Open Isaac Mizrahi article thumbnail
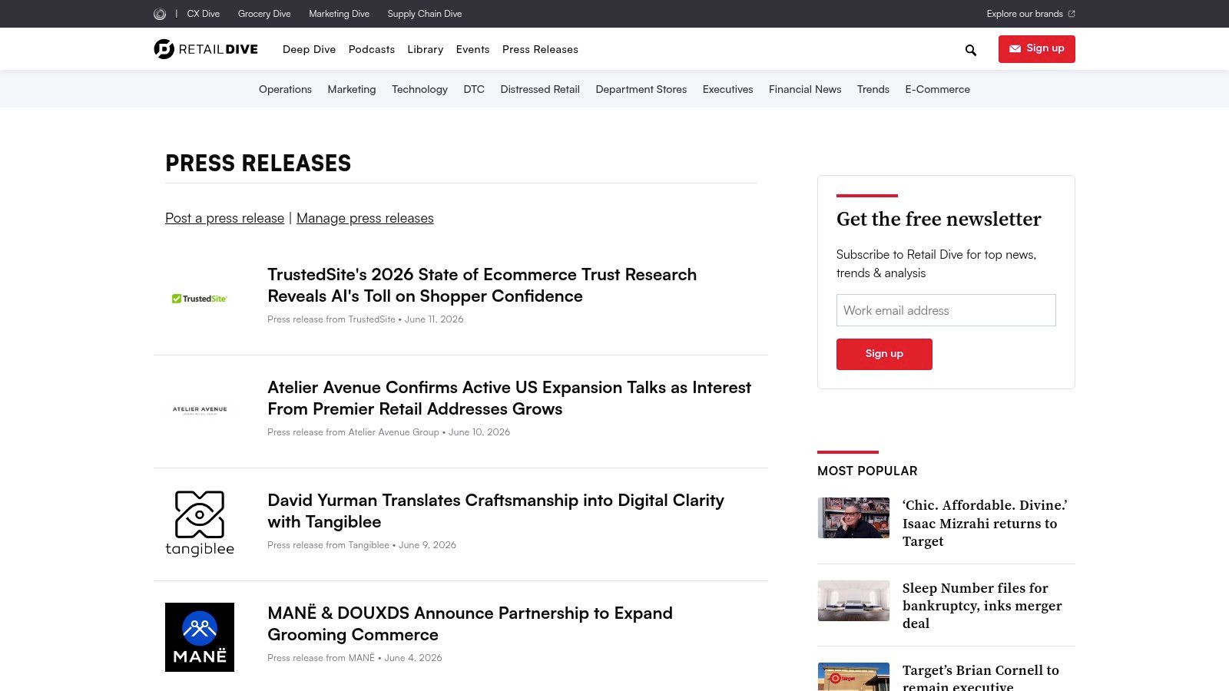This screenshot has width=1229, height=691. point(853,517)
